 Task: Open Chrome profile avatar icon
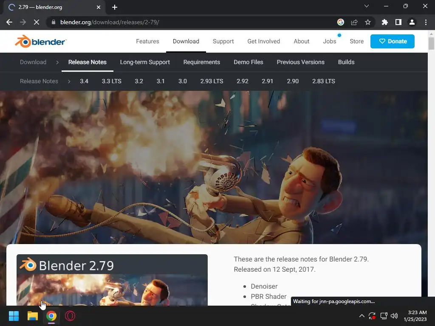(x=412, y=22)
